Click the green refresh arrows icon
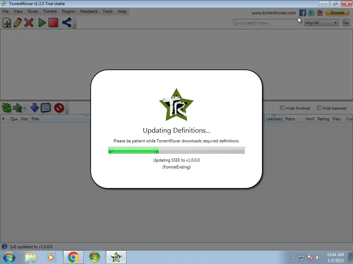The height and width of the screenshot is (264, 353). [x=7, y=108]
